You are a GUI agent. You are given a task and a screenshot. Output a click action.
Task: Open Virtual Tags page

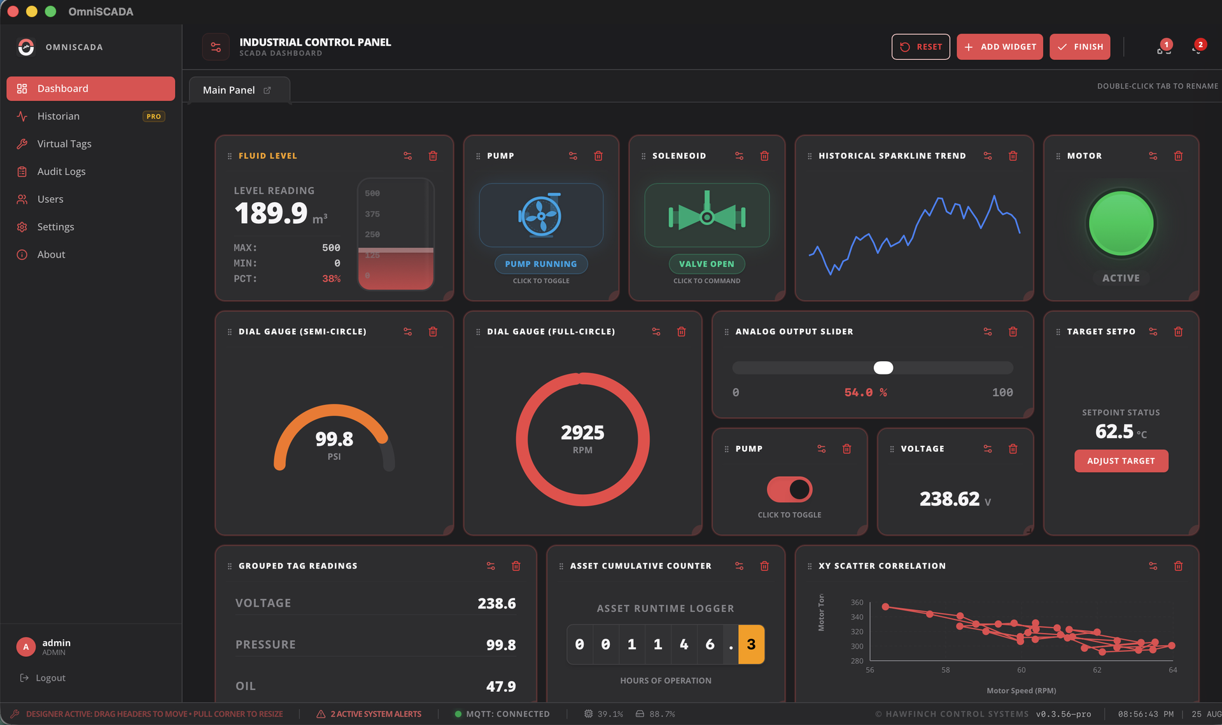point(90,144)
